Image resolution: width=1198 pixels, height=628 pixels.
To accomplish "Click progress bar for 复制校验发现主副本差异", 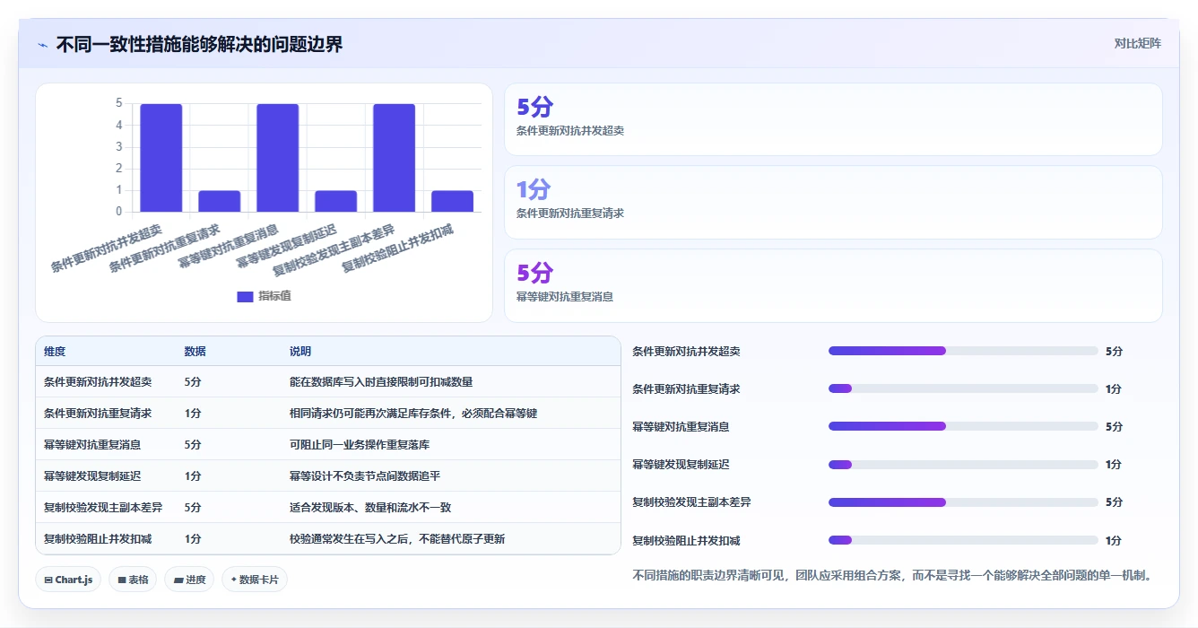I will [x=963, y=502].
